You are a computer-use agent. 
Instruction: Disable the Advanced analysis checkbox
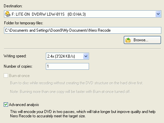[x=6, y=105]
